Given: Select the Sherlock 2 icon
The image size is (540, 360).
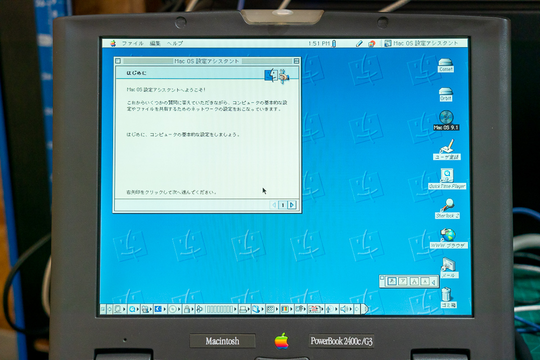Looking at the screenshot, I should pyautogui.click(x=447, y=208).
